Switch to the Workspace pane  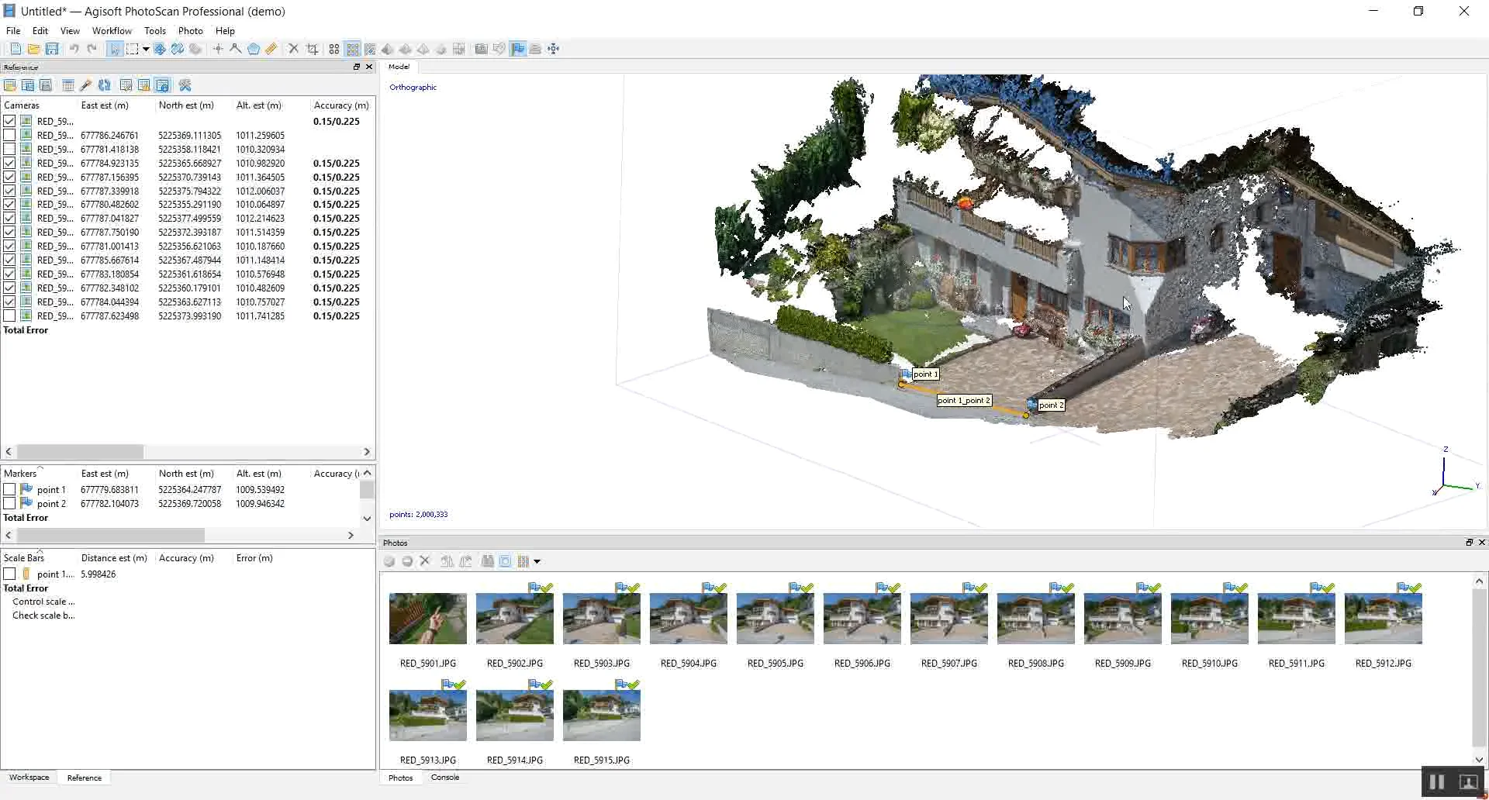(x=29, y=778)
